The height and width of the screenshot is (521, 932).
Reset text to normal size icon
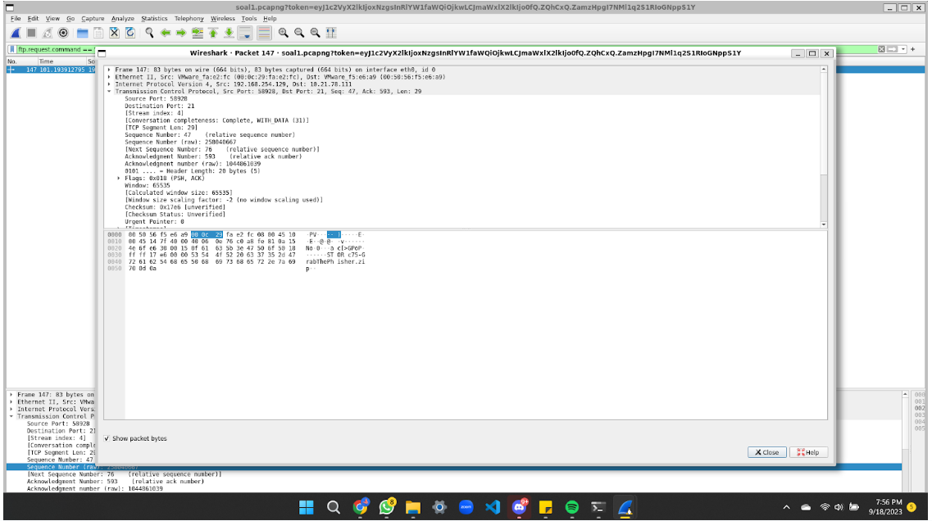[x=315, y=34]
